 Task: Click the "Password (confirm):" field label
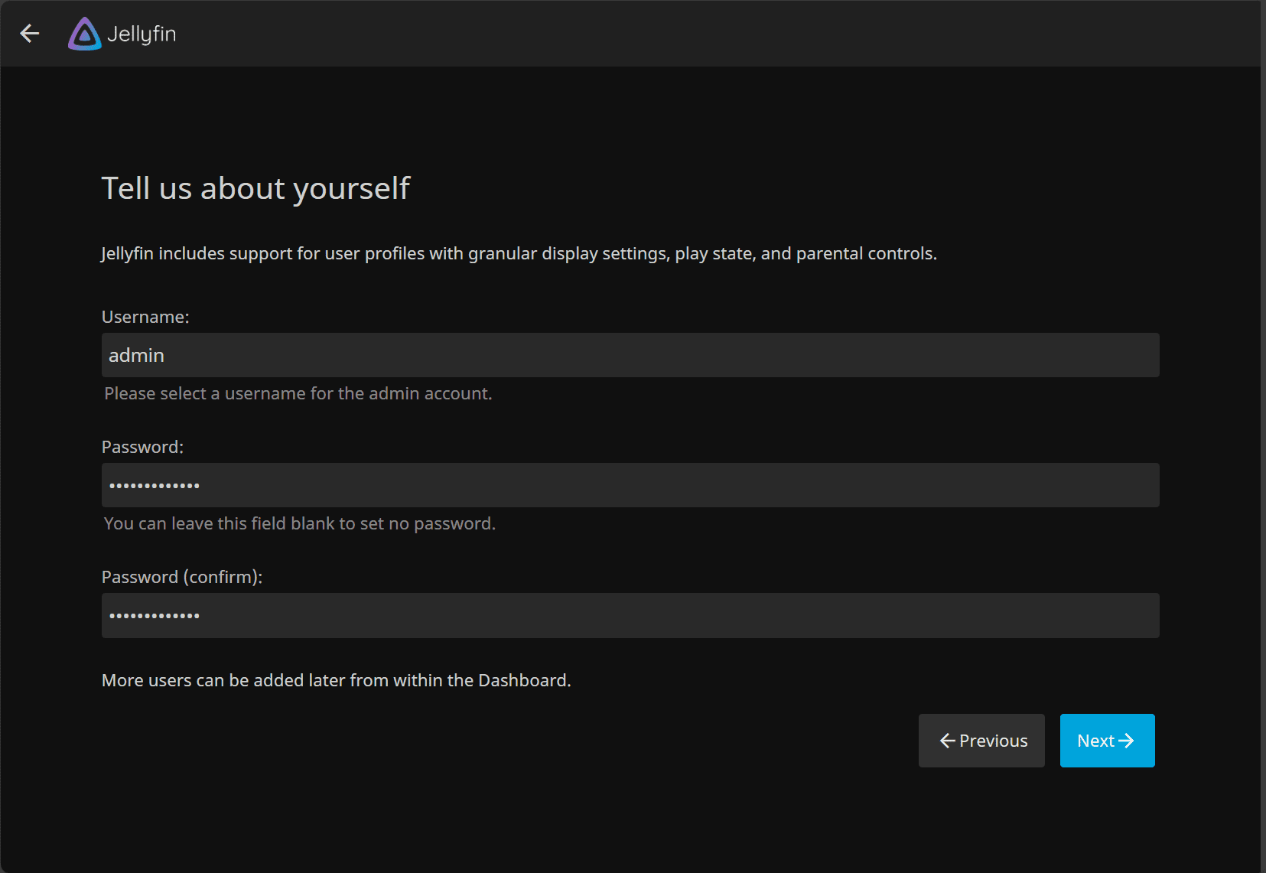click(x=182, y=577)
